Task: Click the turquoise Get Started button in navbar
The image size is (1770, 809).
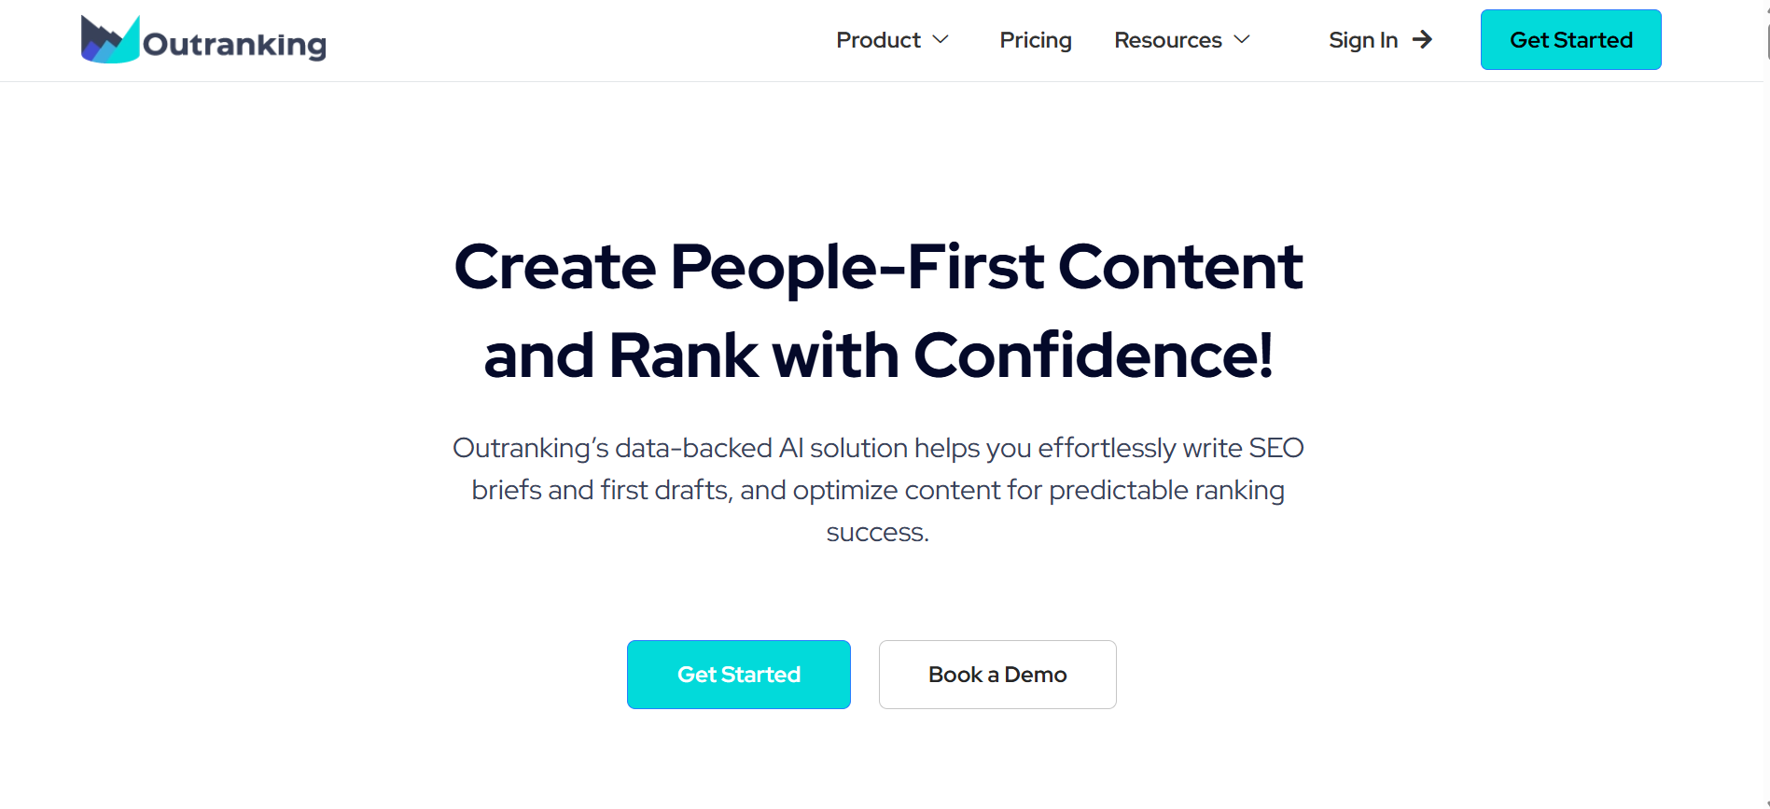Action: [1570, 39]
